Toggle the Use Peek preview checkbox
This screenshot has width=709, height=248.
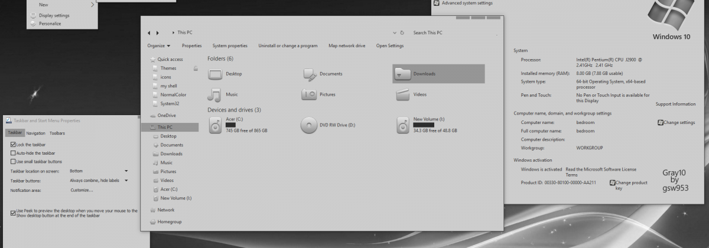13,213
